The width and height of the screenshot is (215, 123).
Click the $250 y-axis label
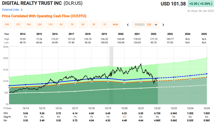(x=6, y=47)
